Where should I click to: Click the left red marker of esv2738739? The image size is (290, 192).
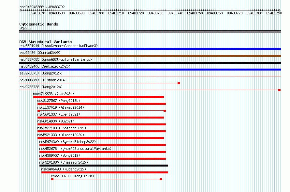pos(52,179)
